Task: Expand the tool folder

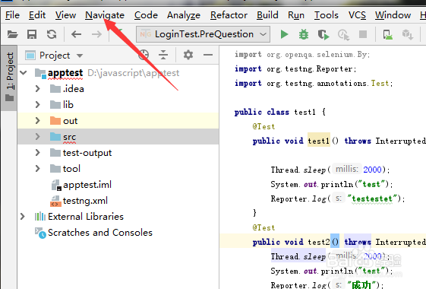Action: (x=38, y=169)
